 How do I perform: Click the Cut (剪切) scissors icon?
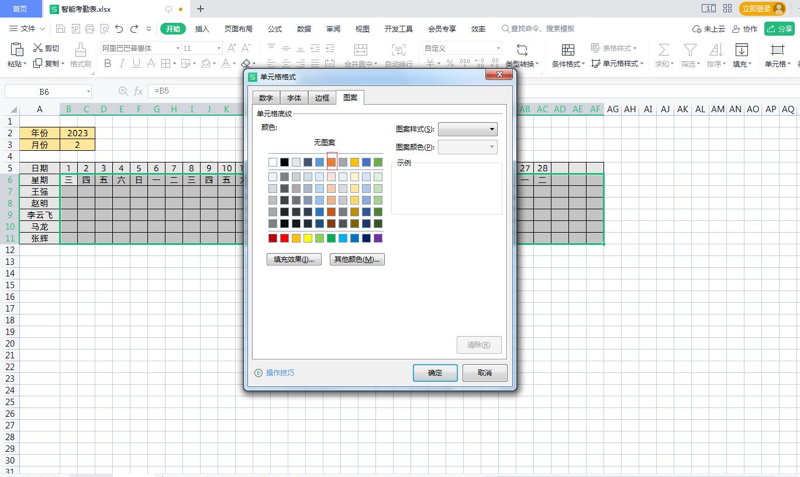tap(38, 48)
